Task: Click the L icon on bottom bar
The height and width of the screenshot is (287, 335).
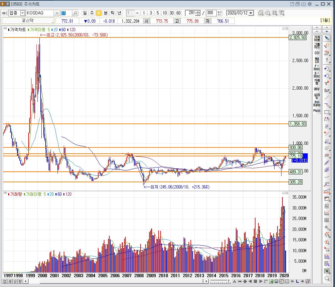Action: (x=297, y=281)
